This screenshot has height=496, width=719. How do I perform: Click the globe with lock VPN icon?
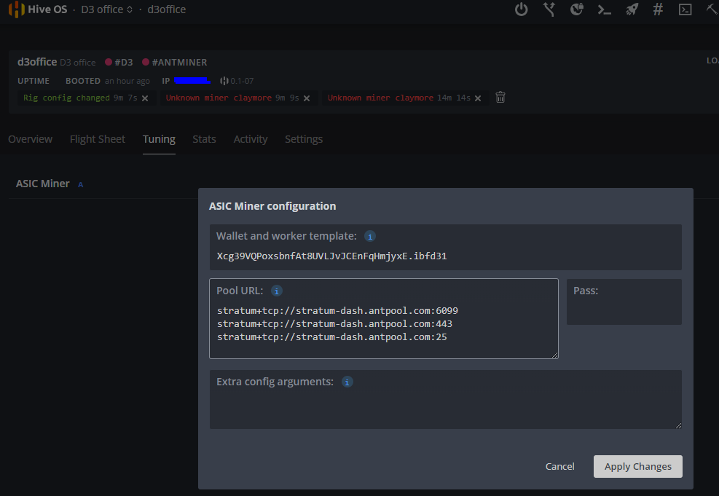576,9
